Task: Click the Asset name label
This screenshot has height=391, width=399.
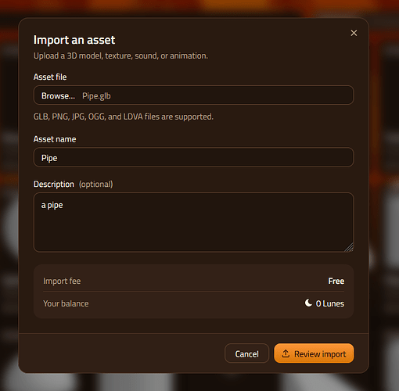Action: [55, 139]
